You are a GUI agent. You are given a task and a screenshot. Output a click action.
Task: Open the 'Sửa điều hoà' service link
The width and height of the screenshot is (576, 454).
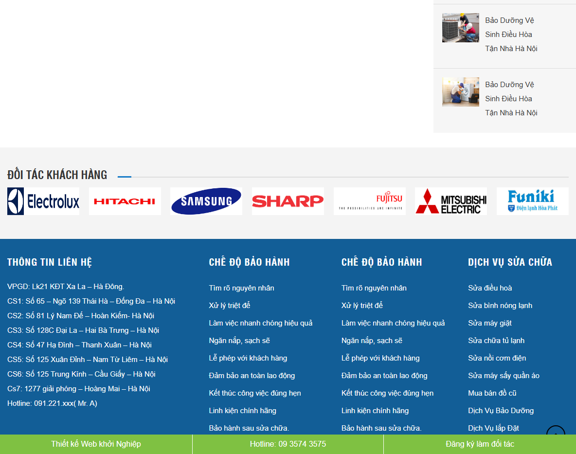(x=490, y=288)
